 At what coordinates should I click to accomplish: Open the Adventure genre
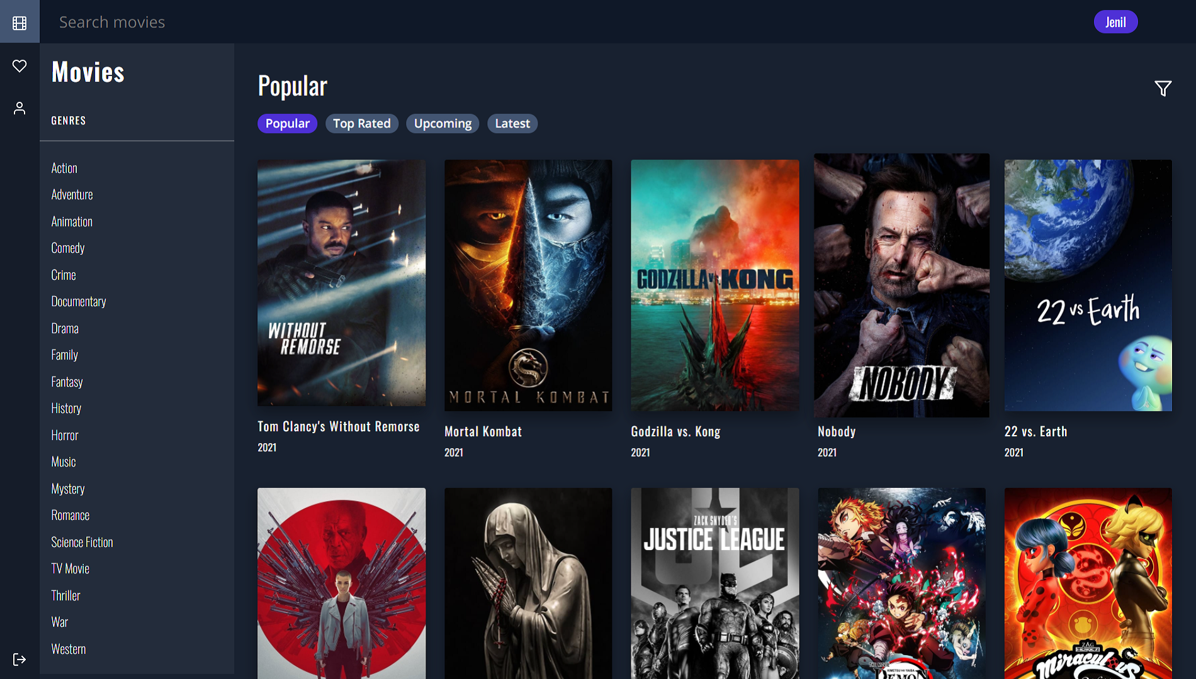tap(72, 195)
